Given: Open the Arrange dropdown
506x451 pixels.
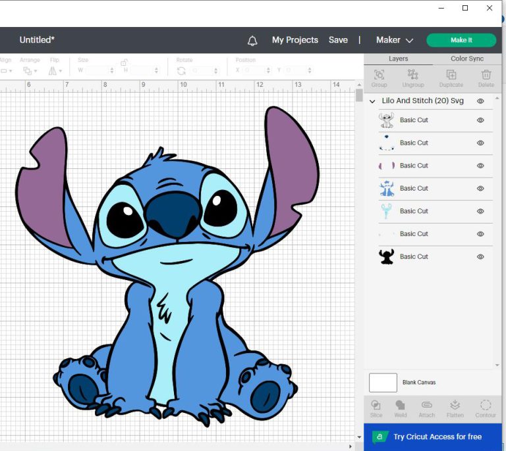Looking at the screenshot, I should click(x=30, y=70).
